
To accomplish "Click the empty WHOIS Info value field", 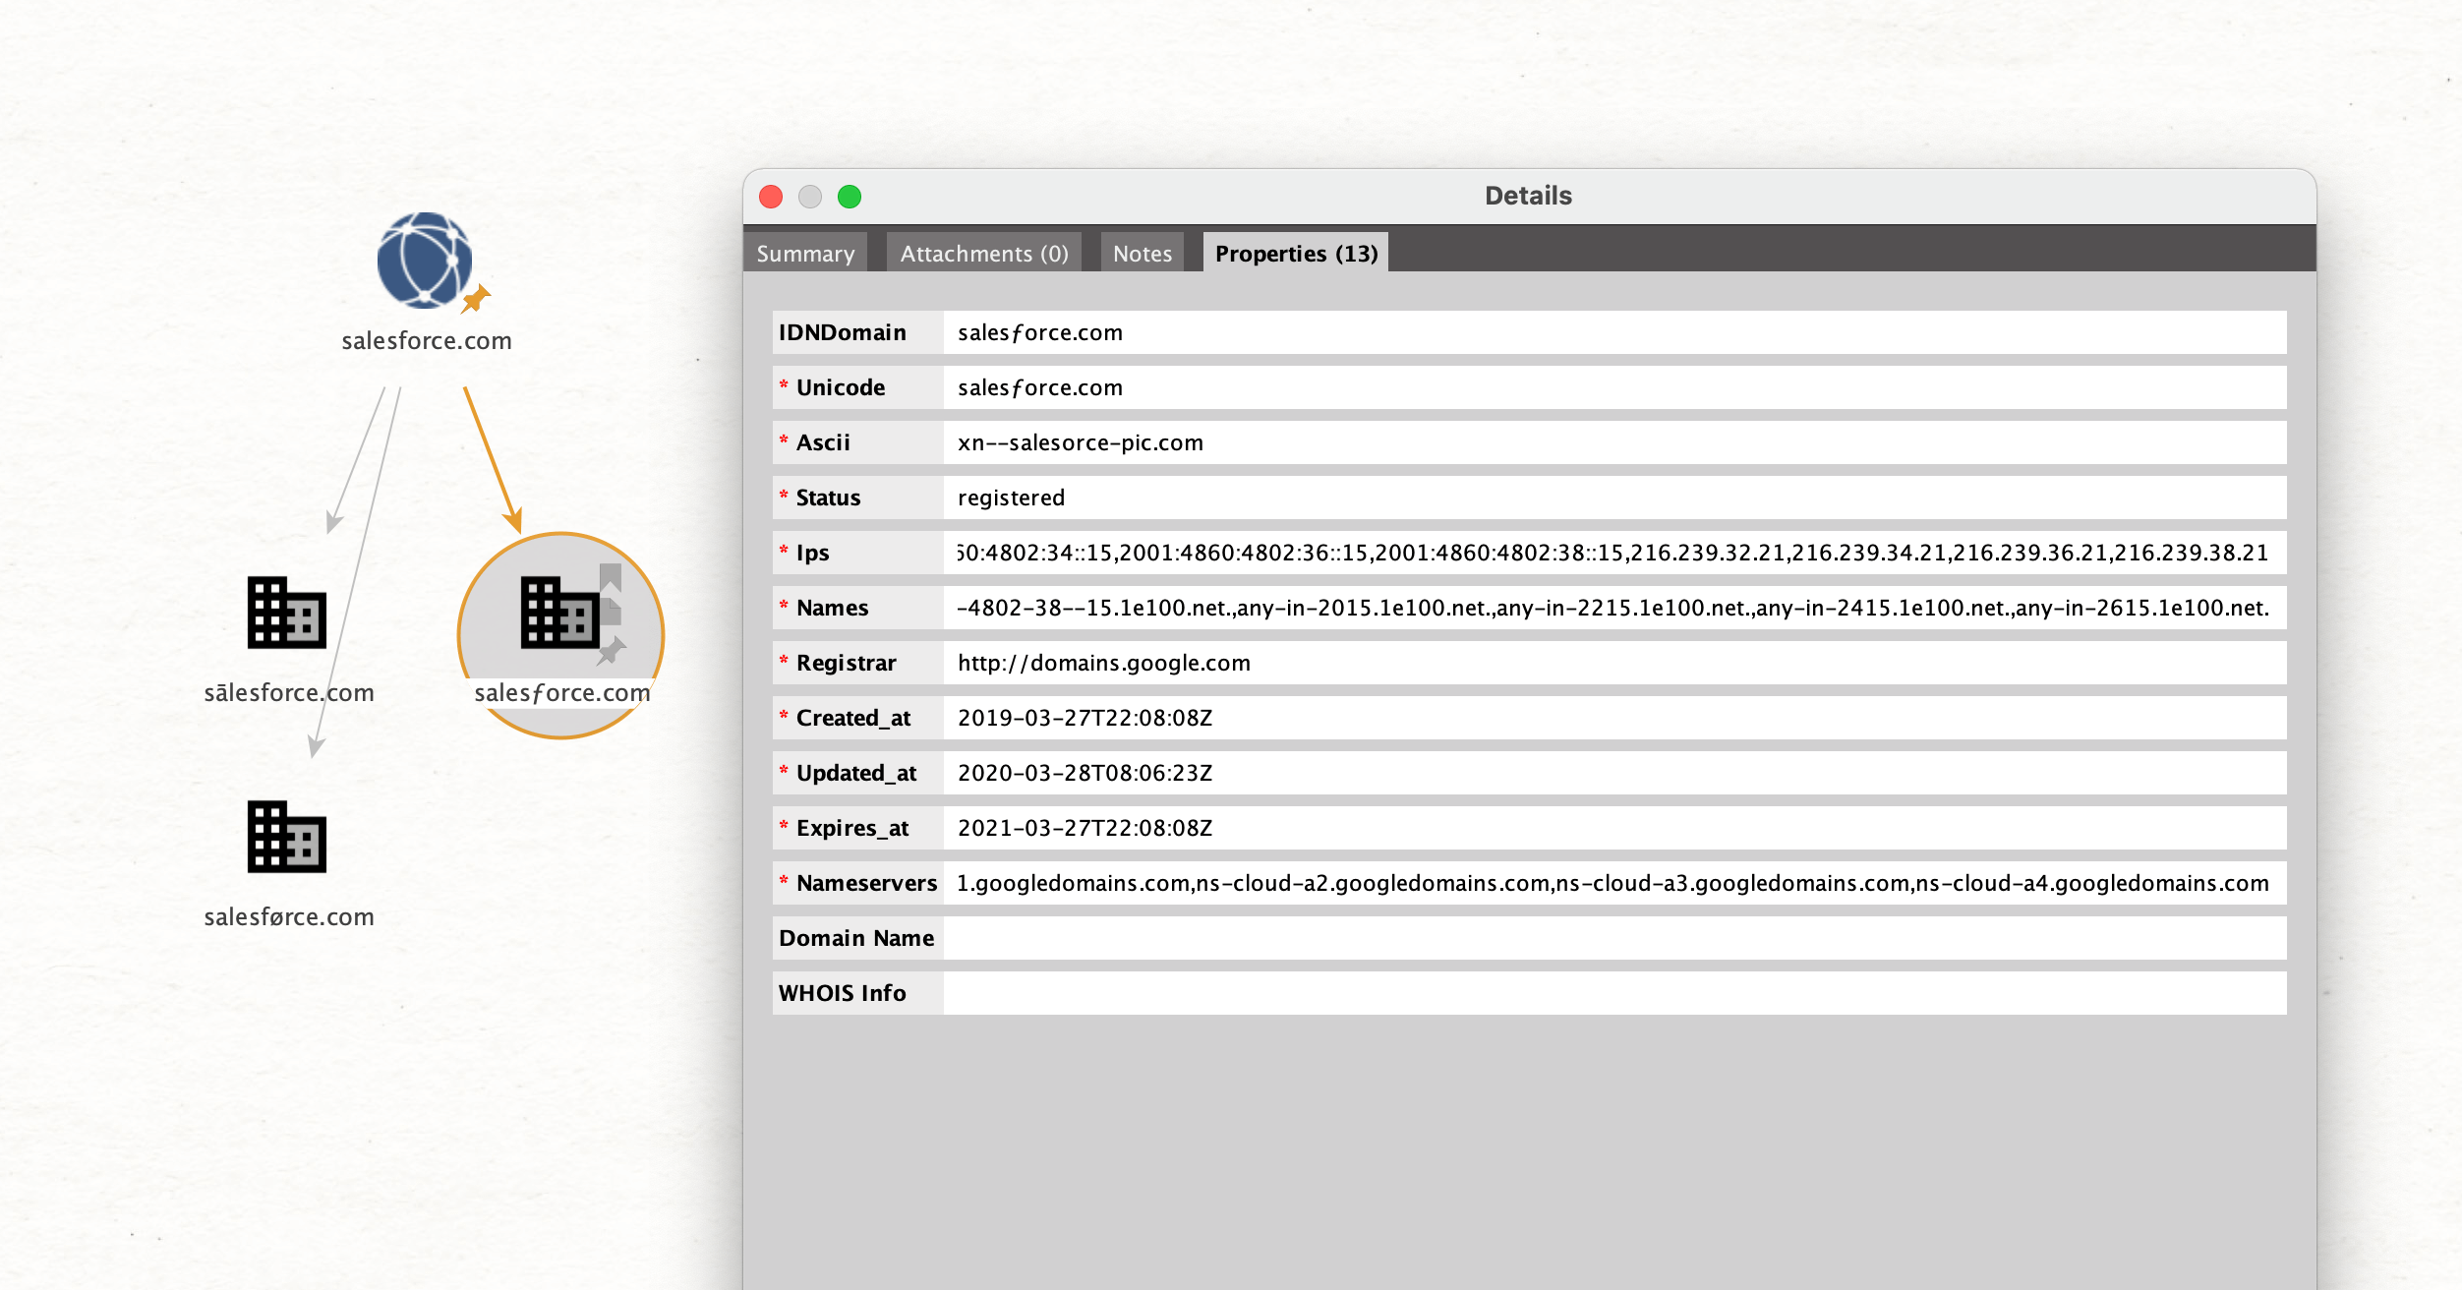I will [1614, 993].
